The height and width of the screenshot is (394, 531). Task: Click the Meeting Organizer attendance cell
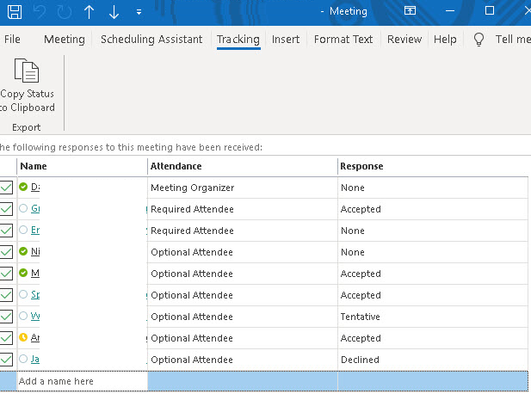pyautogui.click(x=243, y=188)
